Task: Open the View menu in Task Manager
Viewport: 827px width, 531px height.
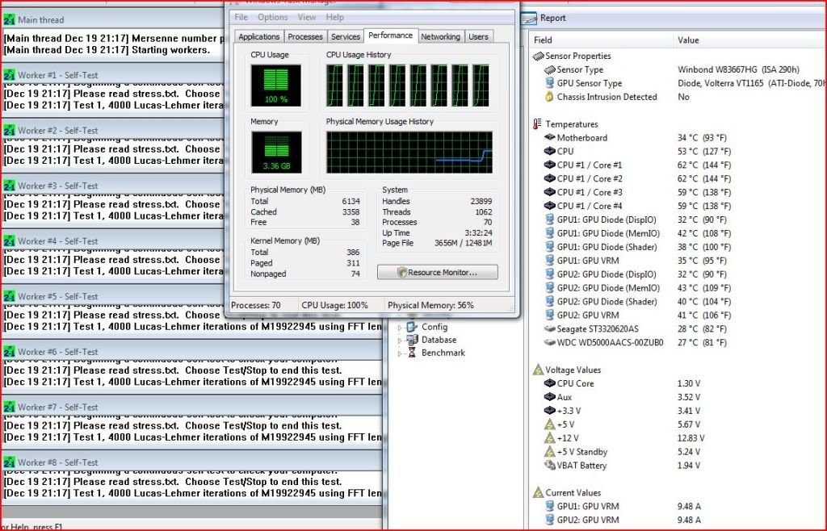Action: tap(307, 17)
